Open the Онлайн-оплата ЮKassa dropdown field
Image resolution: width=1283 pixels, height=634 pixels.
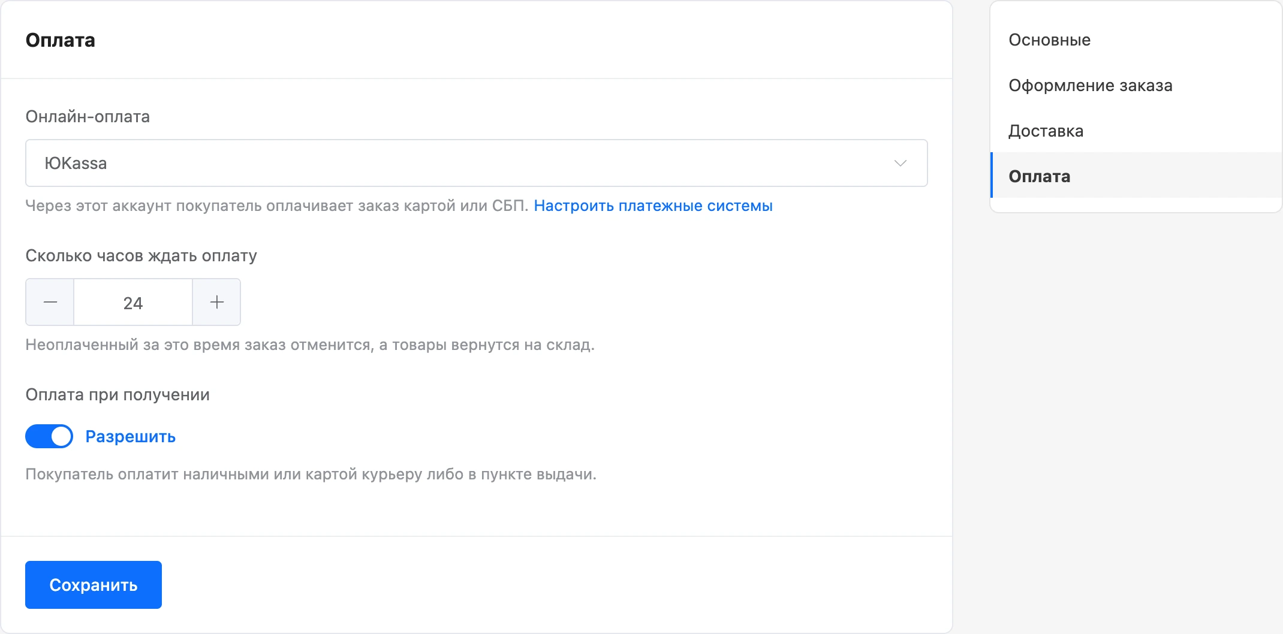pos(477,163)
